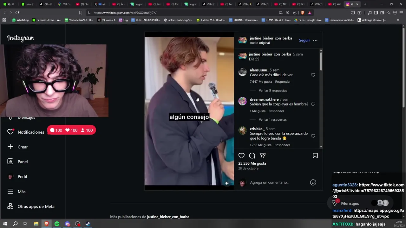Image resolution: width=406 pixels, height=228 pixels.
Task: Open the share icon in the address bar
Action: coord(295,13)
